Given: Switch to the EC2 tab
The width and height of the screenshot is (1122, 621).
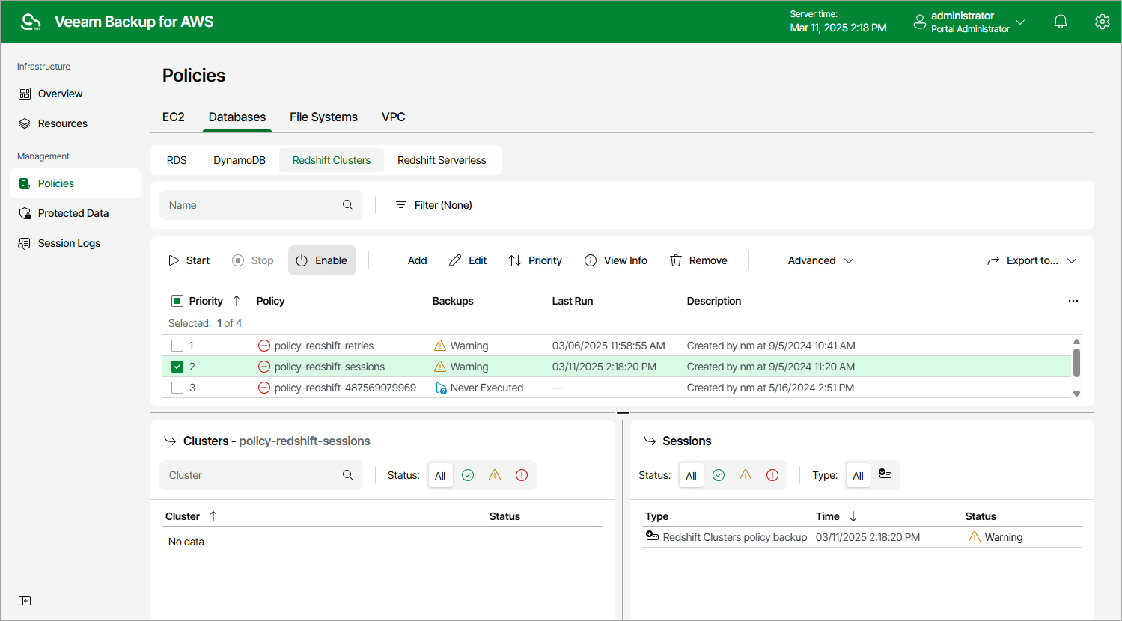Looking at the screenshot, I should pos(174,117).
